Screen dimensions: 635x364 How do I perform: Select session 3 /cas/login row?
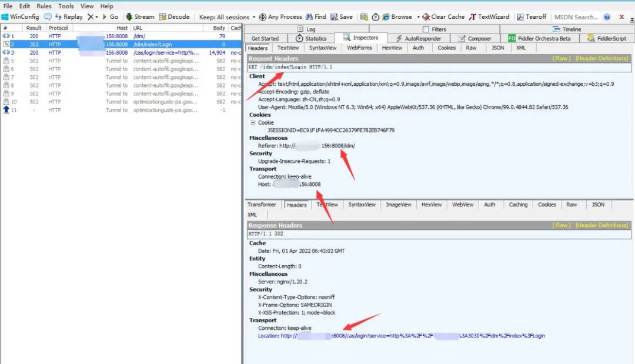tap(121, 53)
